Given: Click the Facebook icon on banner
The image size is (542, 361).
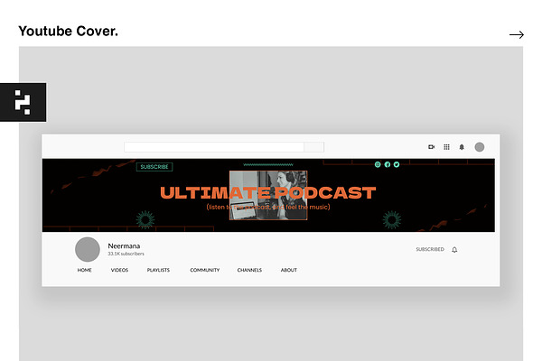Looking at the screenshot, I should 388,164.
